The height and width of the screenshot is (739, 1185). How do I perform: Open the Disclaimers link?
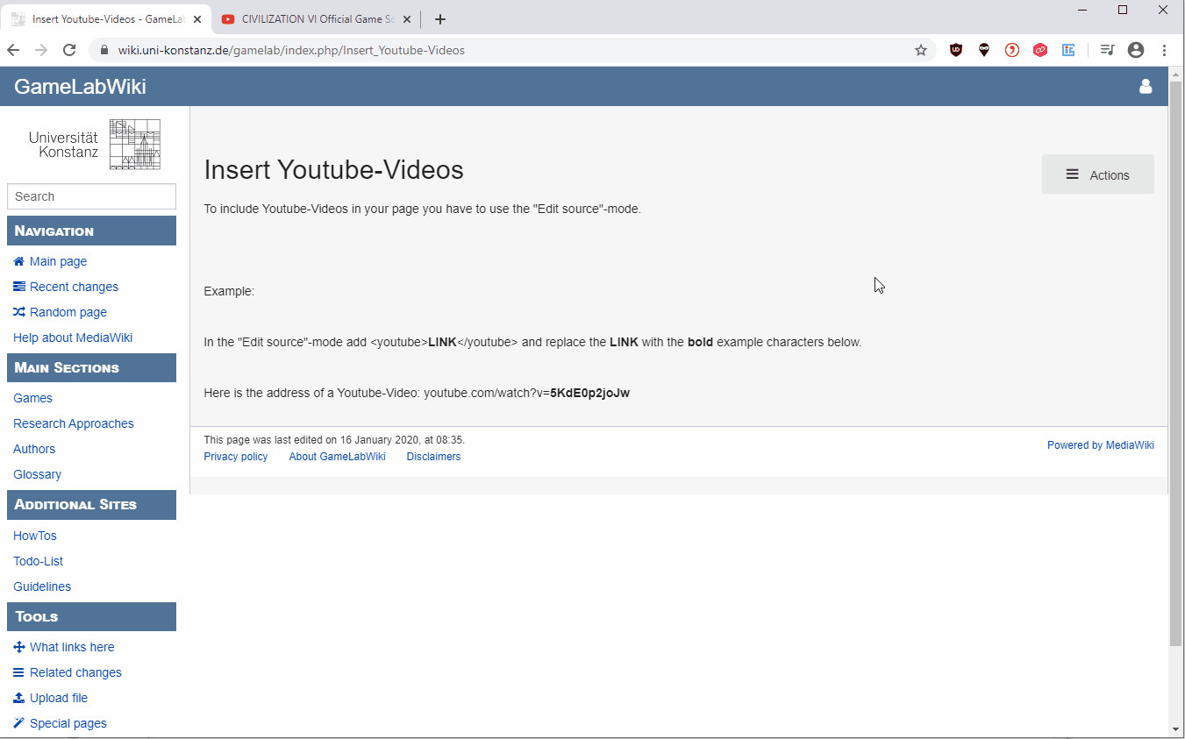433,457
